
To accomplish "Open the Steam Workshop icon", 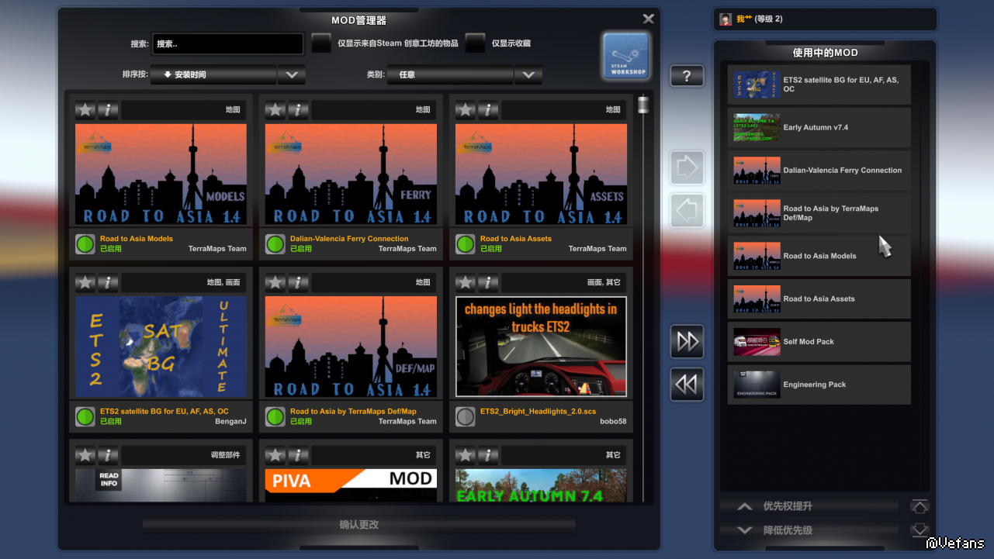I will coord(625,56).
